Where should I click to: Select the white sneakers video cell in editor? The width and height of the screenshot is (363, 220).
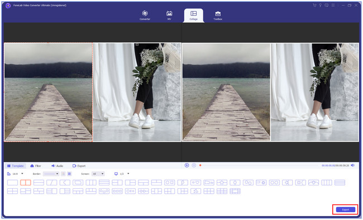[x=137, y=92]
